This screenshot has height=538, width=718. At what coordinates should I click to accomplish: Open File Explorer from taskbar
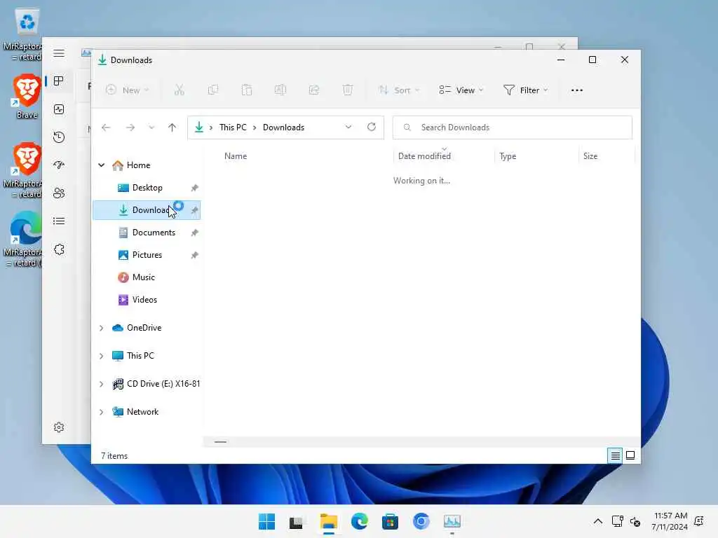coord(328,521)
